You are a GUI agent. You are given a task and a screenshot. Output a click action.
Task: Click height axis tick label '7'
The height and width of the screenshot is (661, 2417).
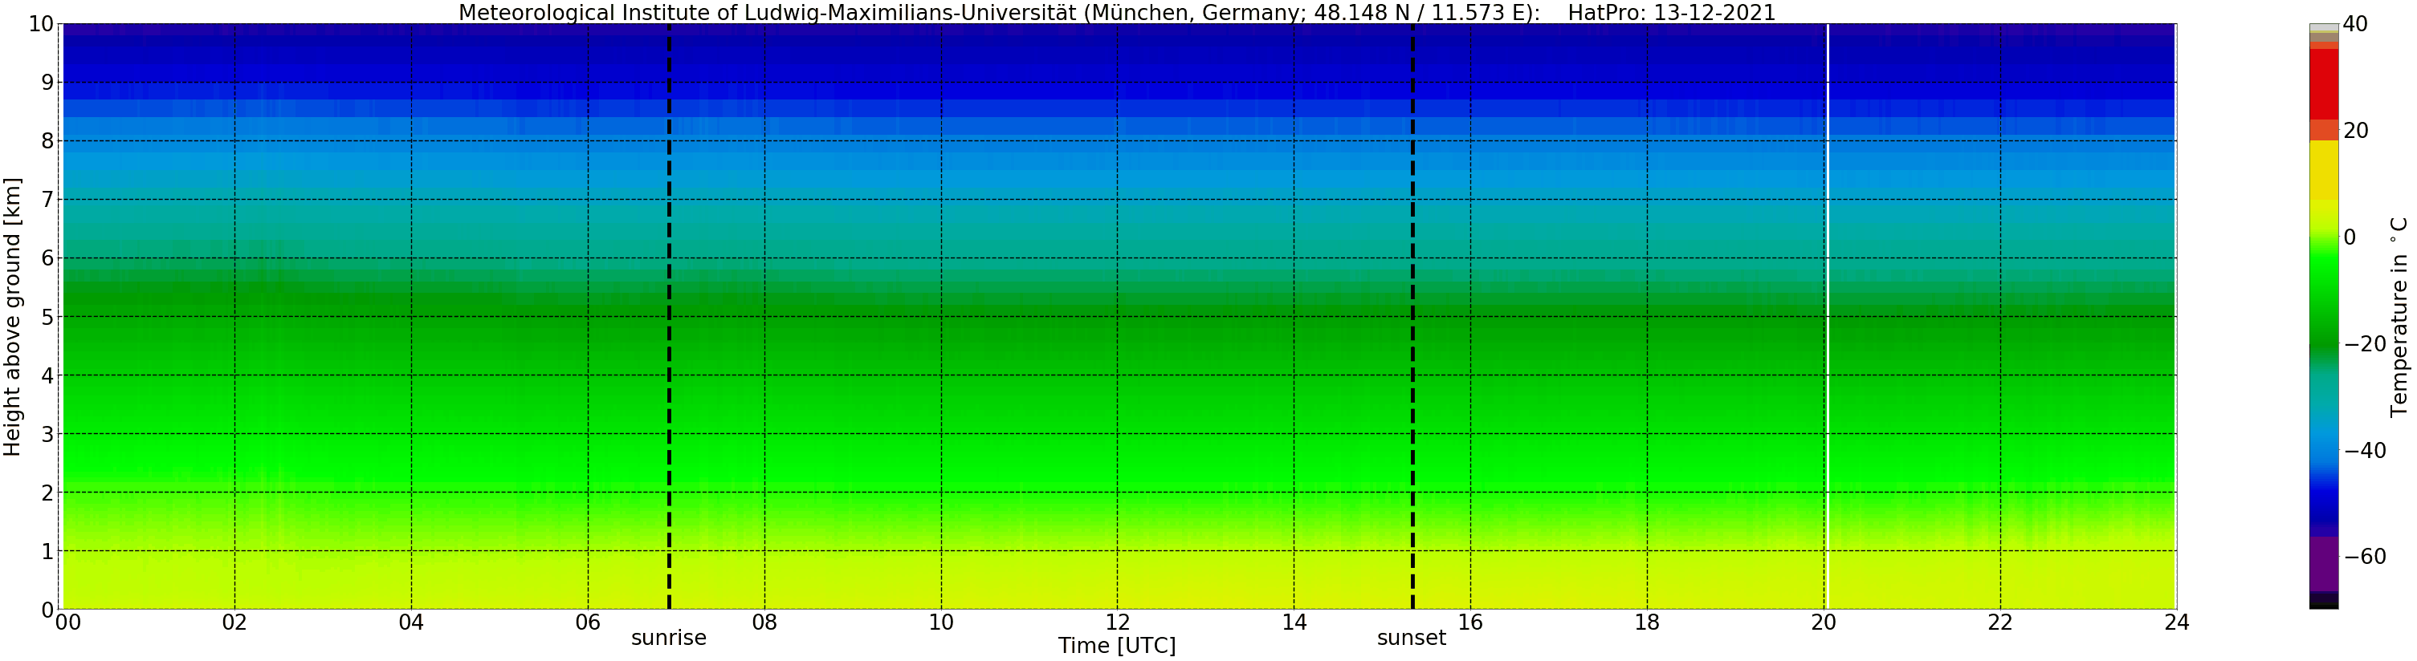point(47,200)
